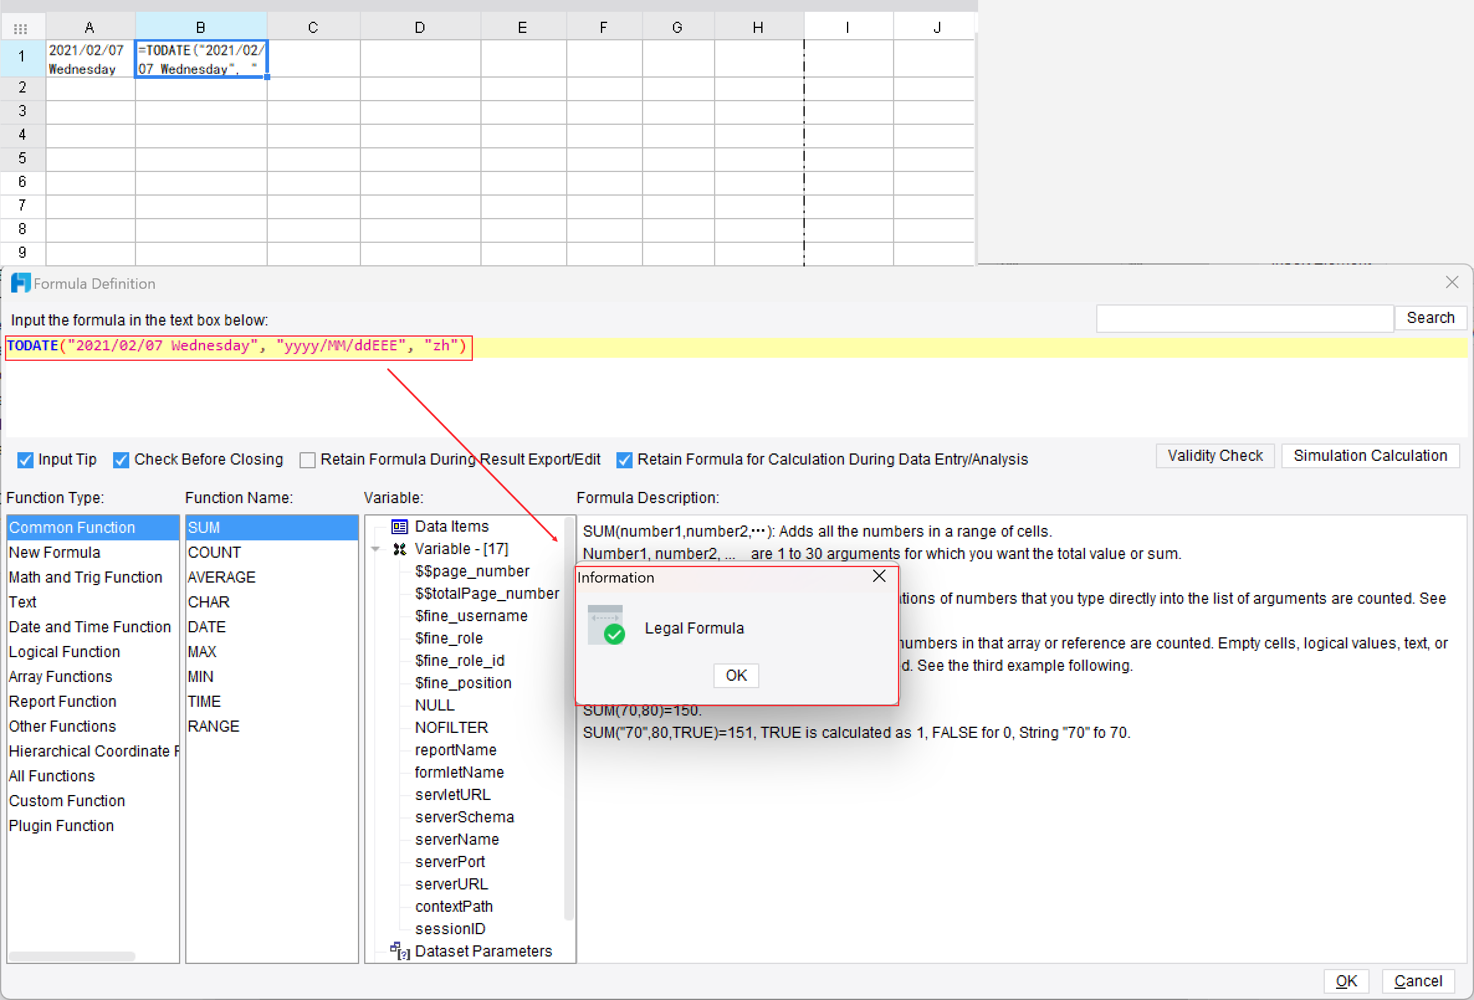Close the Formula Definition window
The height and width of the screenshot is (1000, 1474).
[x=1452, y=283]
